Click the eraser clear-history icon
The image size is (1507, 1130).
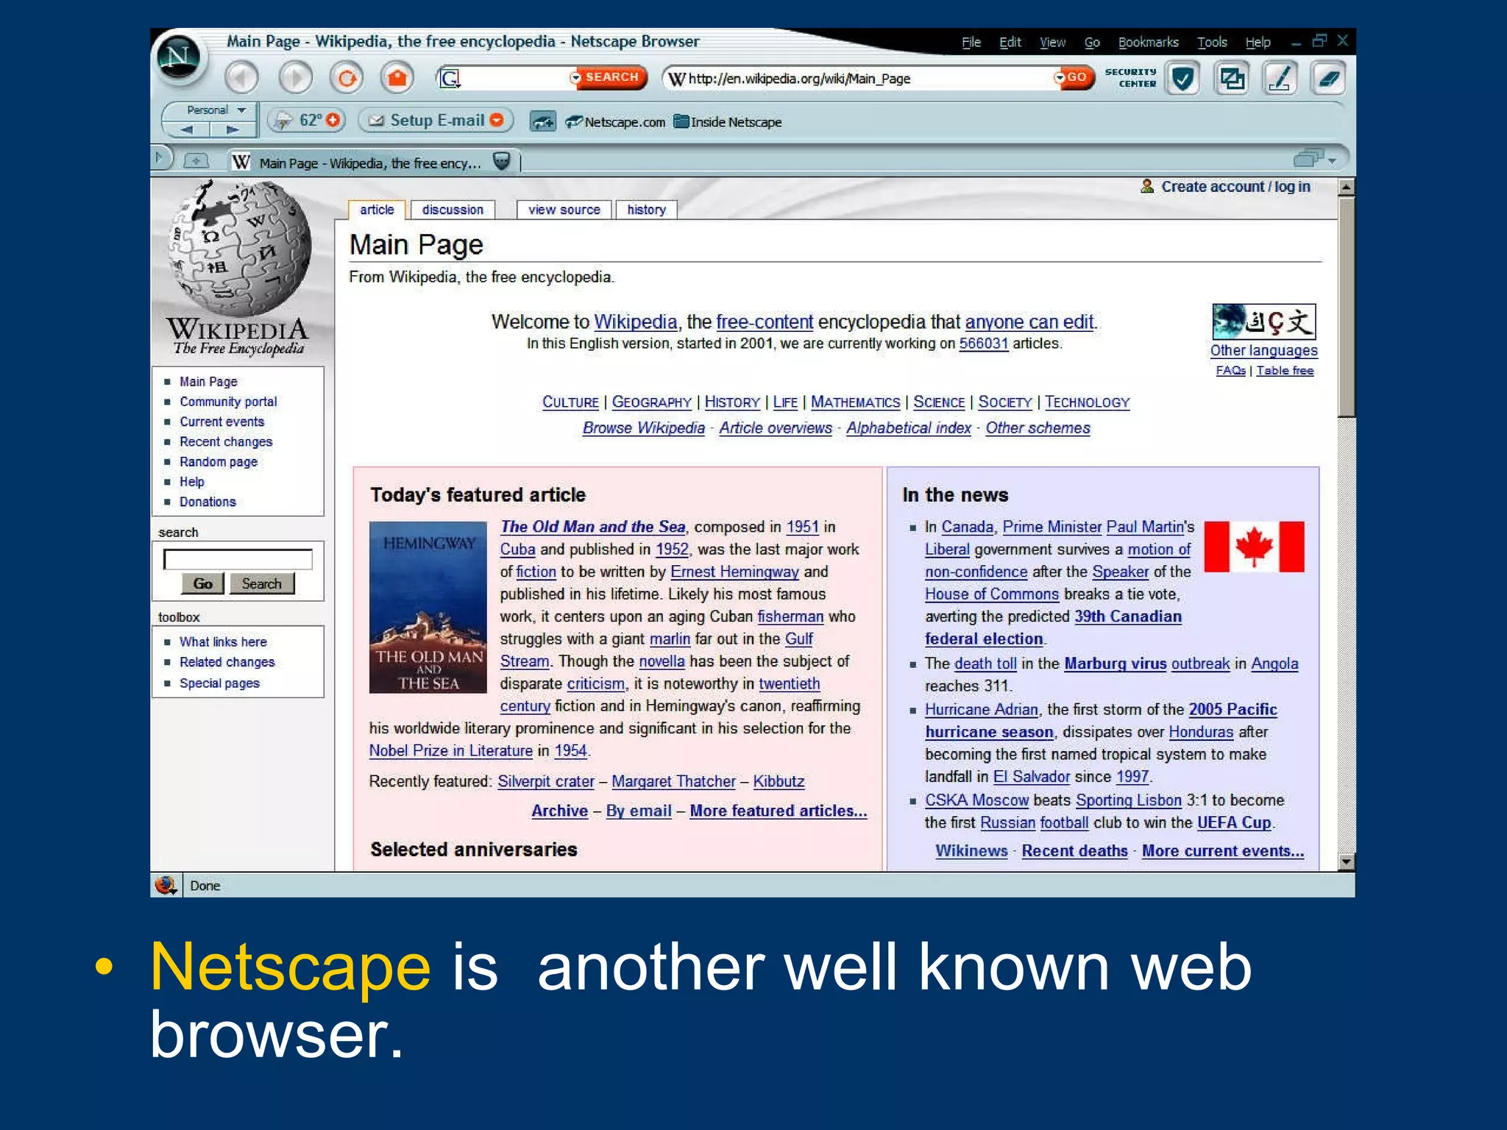click(x=1328, y=78)
